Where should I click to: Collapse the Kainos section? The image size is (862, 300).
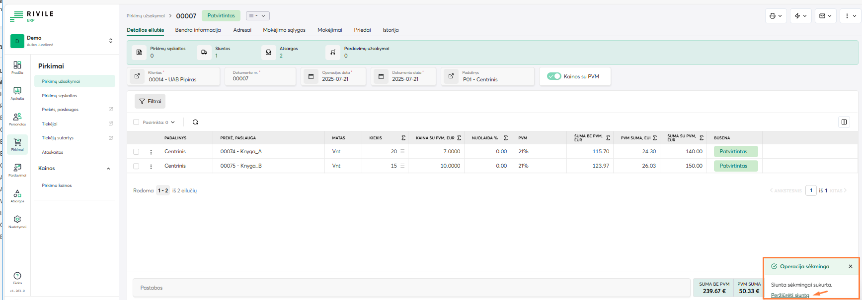pos(108,169)
